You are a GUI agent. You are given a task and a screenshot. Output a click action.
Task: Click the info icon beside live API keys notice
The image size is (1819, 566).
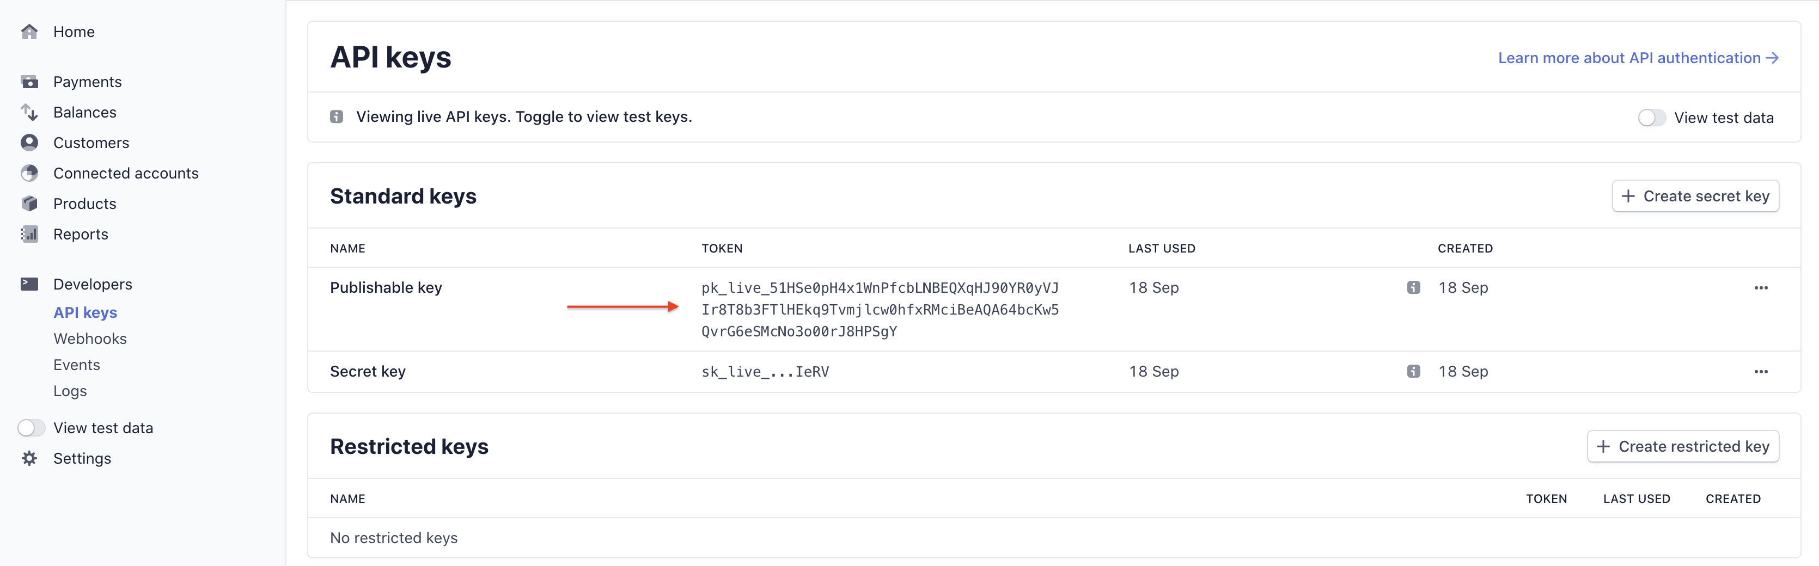(338, 116)
